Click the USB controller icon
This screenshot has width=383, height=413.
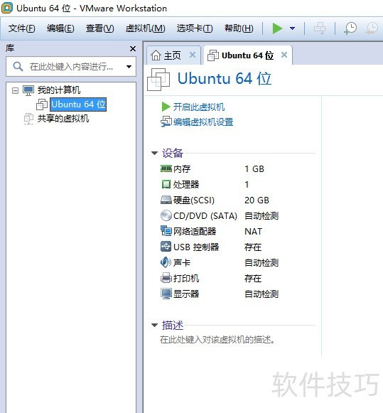tap(166, 247)
